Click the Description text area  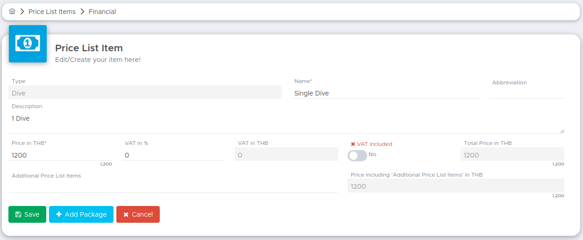click(286, 123)
